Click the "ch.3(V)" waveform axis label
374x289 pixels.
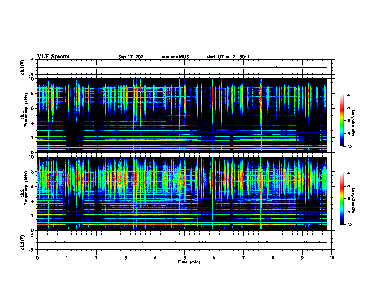22,242
